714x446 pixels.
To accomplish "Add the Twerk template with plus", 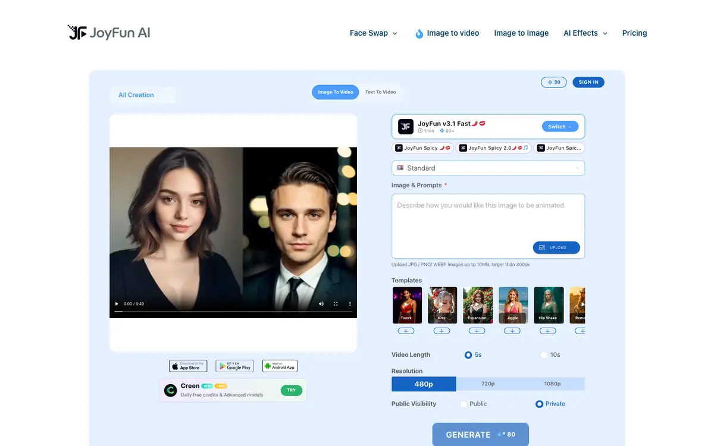I will tap(406, 331).
